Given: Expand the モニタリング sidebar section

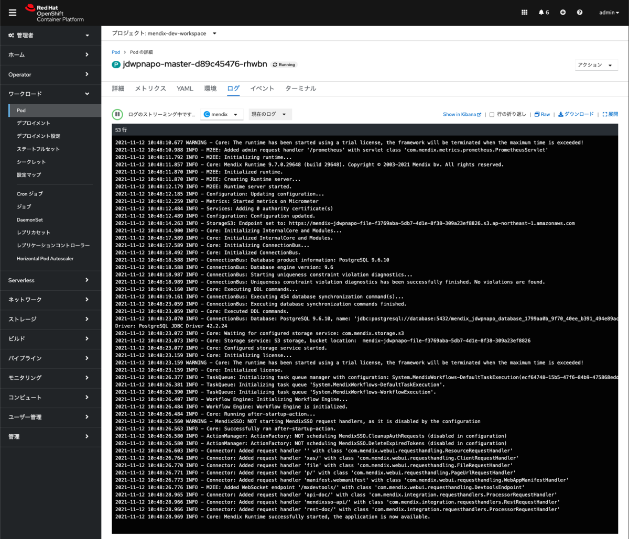Looking at the screenshot, I should click(x=50, y=378).
